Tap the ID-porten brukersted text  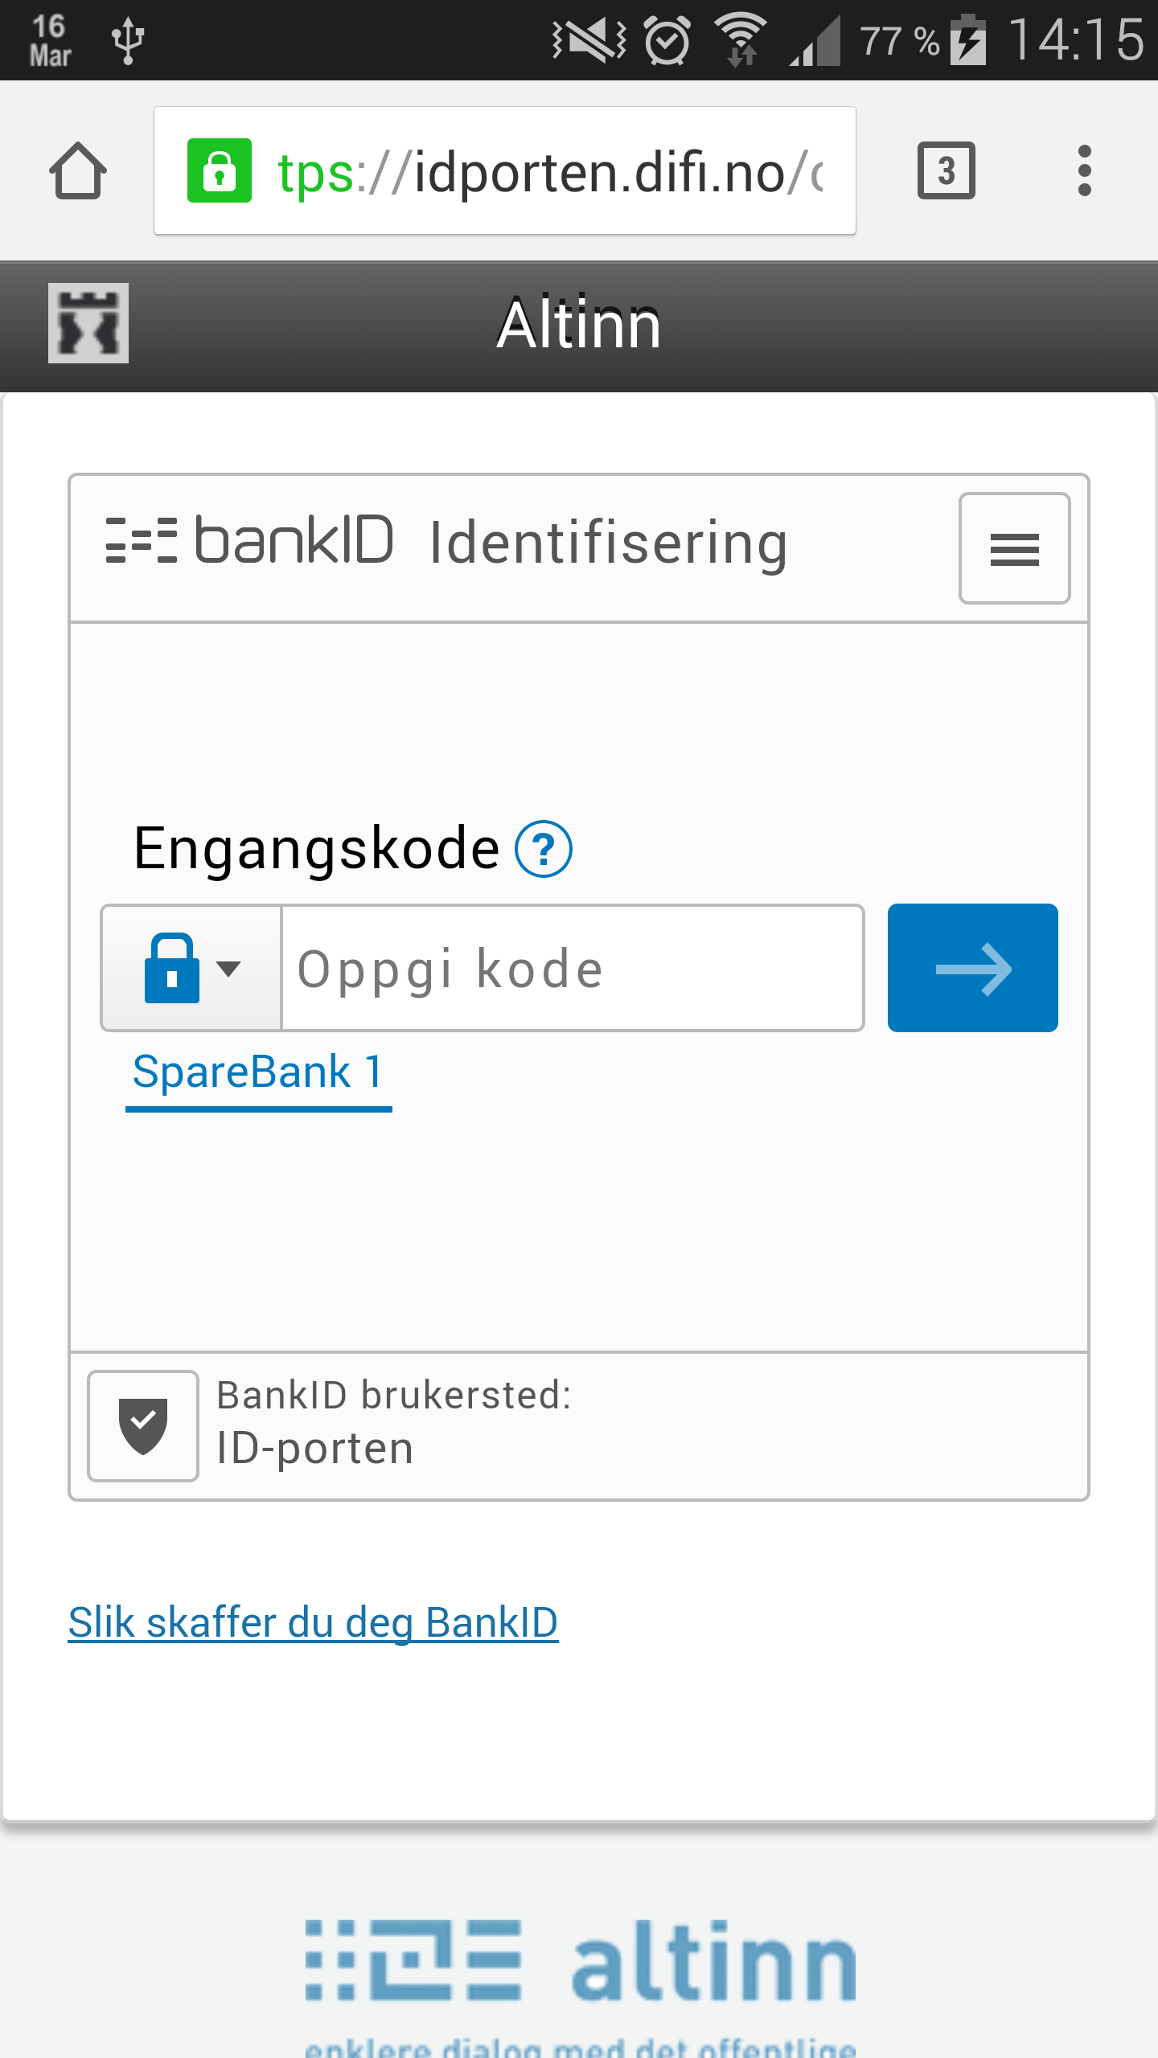click(315, 1449)
